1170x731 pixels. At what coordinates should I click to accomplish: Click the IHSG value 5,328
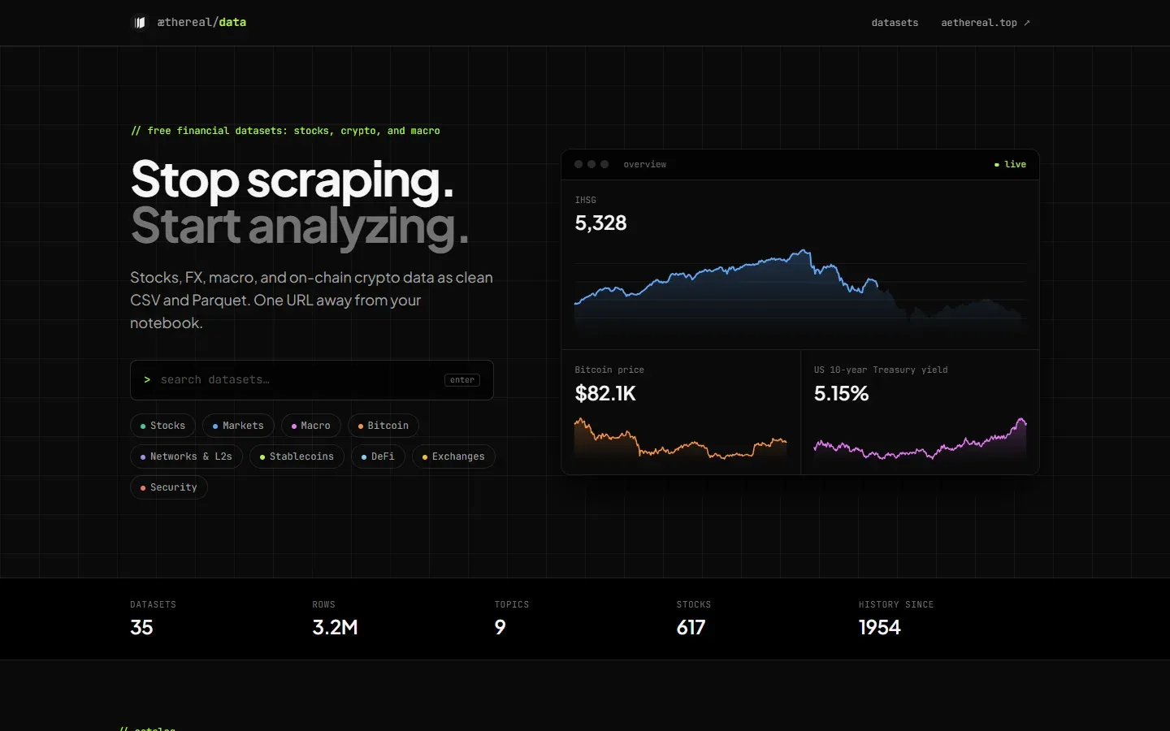600,223
